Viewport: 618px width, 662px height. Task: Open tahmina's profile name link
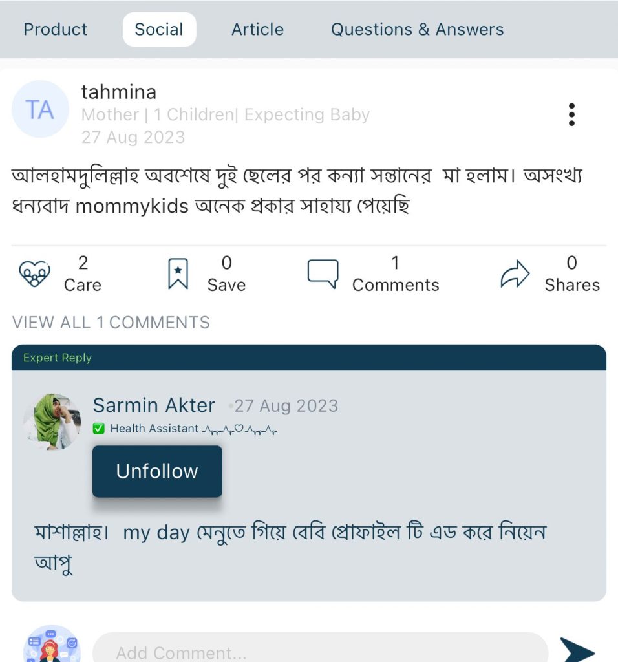(119, 92)
